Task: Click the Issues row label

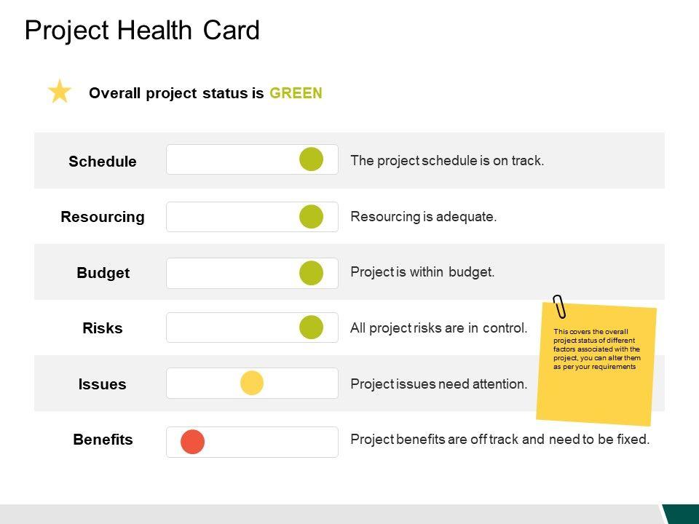Action: click(103, 384)
